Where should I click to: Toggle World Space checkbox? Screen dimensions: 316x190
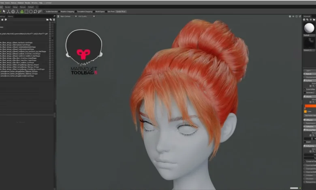94,11
